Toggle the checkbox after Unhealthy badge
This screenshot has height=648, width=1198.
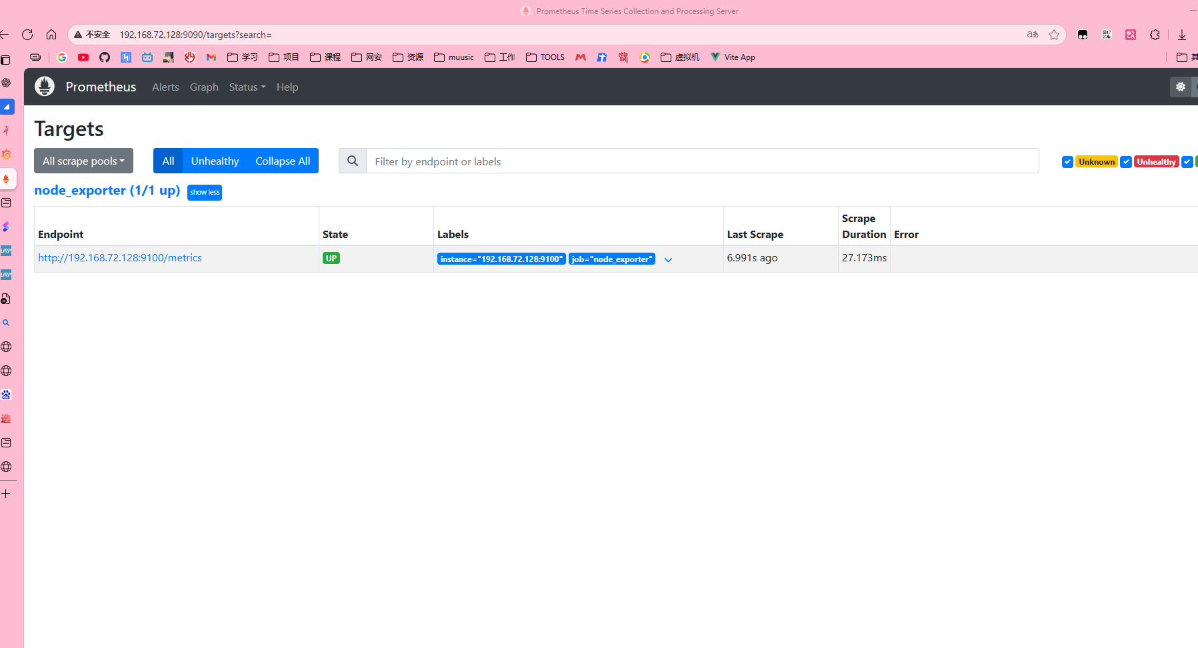(1187, 162)
